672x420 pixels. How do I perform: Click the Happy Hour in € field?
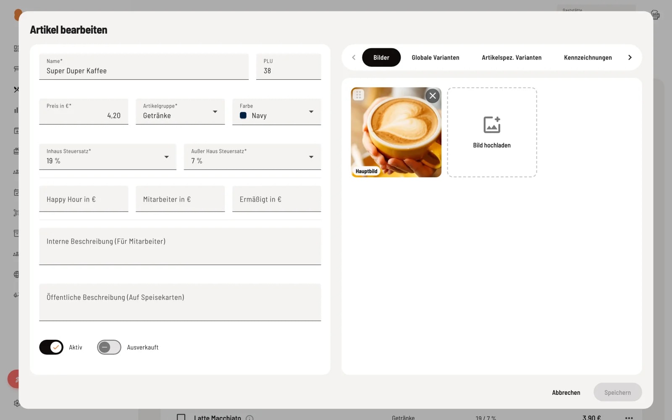(84, 199)
